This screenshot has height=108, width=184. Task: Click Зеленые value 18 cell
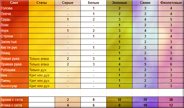(x=119, y=100)
